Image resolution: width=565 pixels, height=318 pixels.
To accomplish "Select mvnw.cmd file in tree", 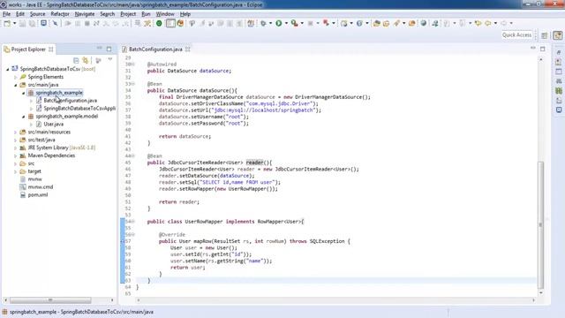I will tap(41, 187).
